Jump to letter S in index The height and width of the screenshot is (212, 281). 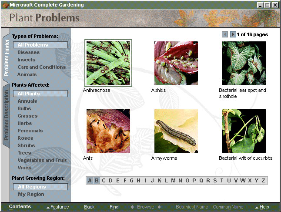pos(215,180)
